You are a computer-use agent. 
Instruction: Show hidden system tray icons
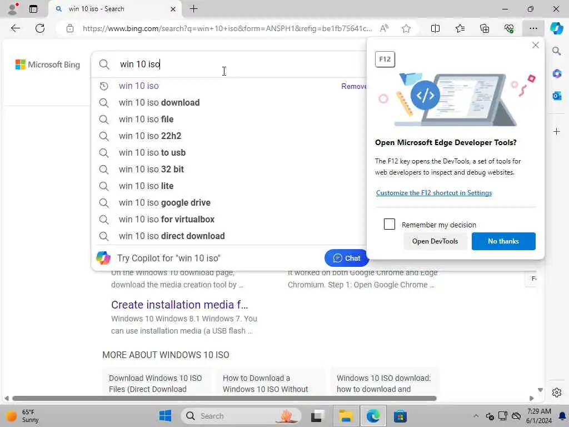tap(476, 416)
